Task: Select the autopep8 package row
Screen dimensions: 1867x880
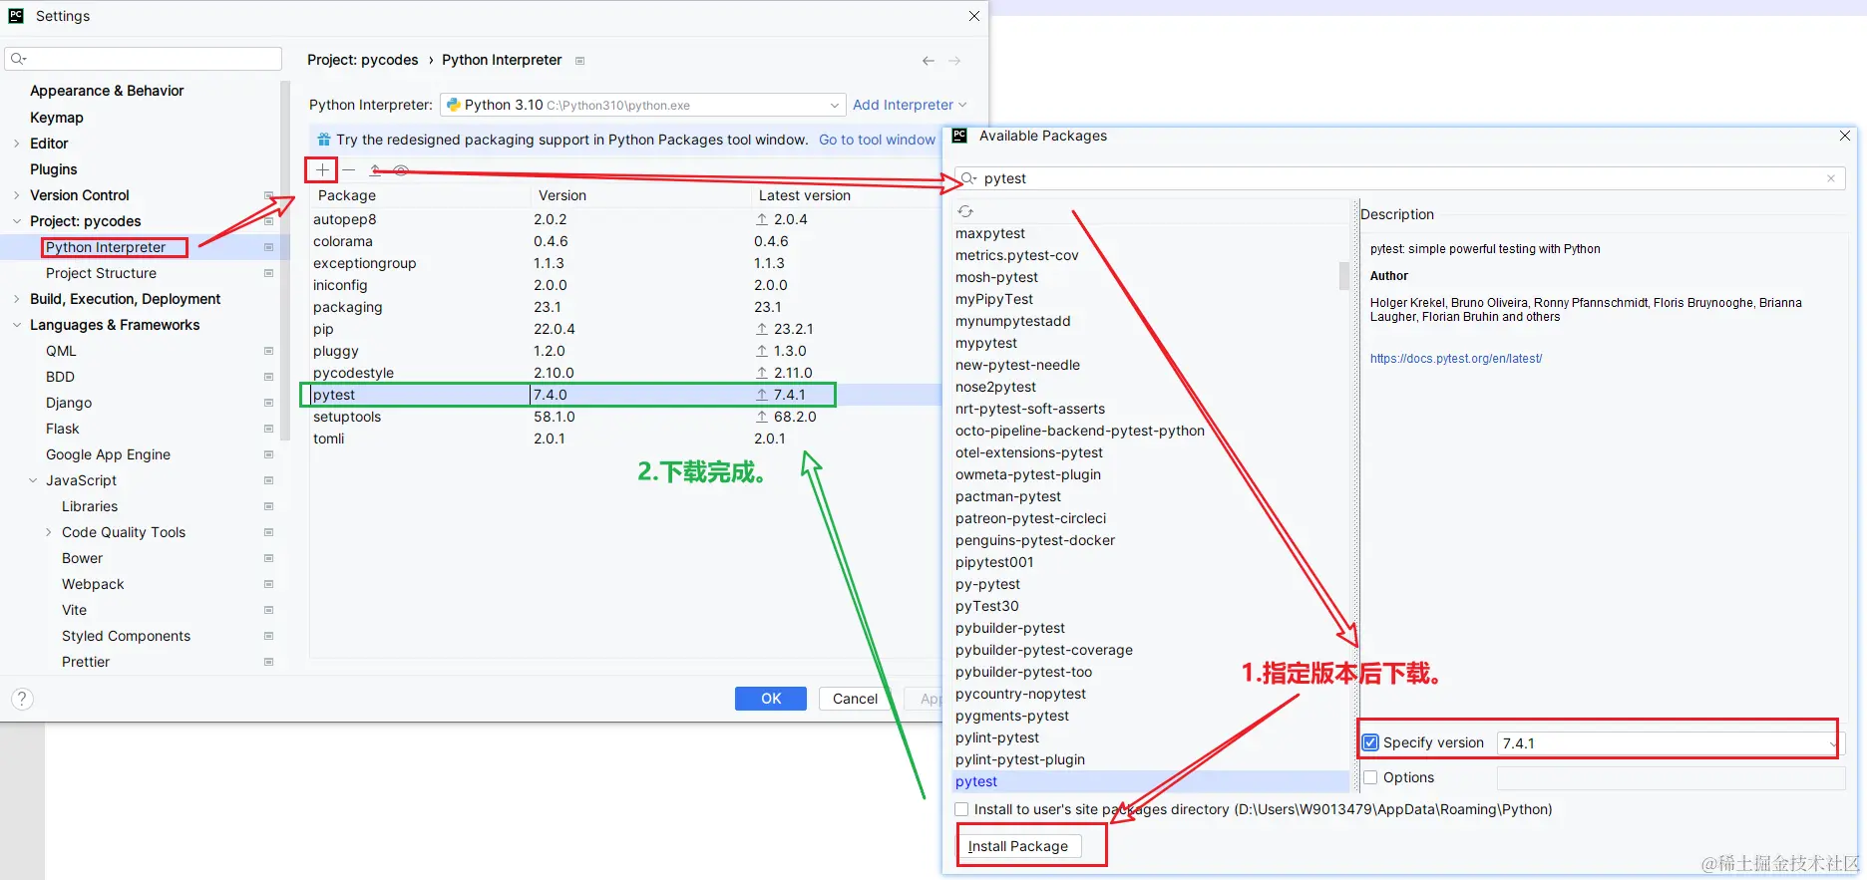Action: click(x=623, y=219)
